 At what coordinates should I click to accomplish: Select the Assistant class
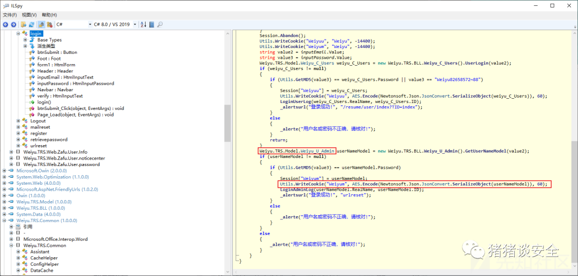coord(40,252)
